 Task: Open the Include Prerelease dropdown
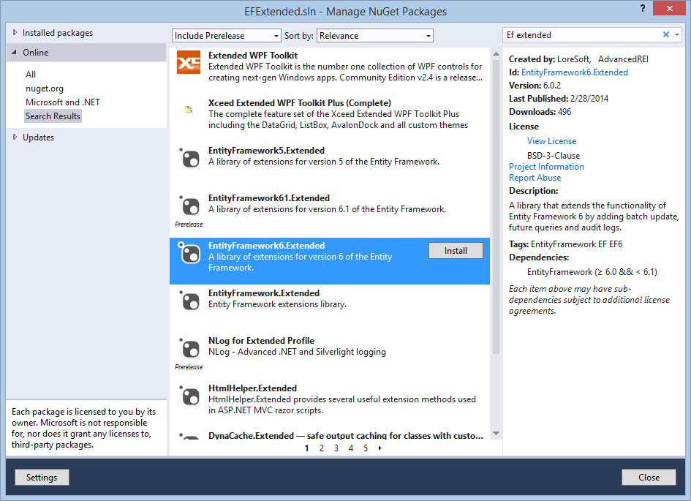226,36
